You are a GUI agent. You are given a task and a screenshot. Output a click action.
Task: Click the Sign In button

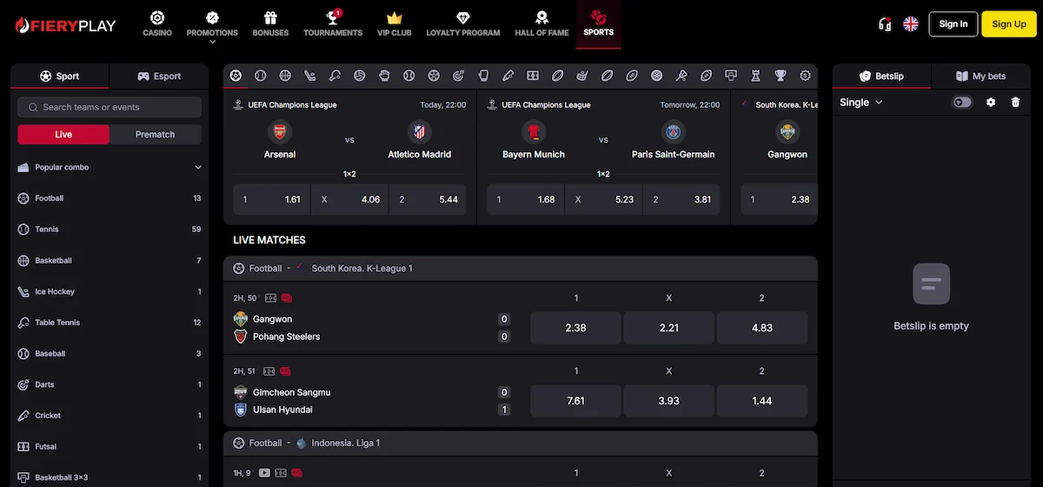pyautogui.click(x=953, y=24)
